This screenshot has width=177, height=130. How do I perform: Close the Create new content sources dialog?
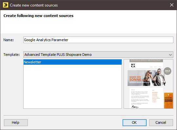(x=172, y=5)
